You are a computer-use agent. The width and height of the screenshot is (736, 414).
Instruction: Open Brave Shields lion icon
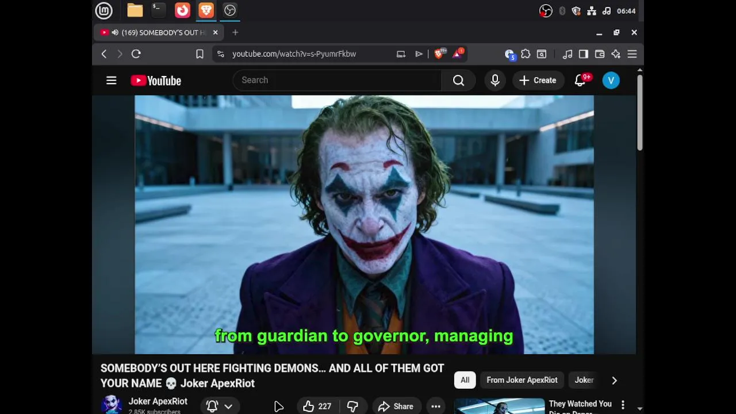pos(440,54)
